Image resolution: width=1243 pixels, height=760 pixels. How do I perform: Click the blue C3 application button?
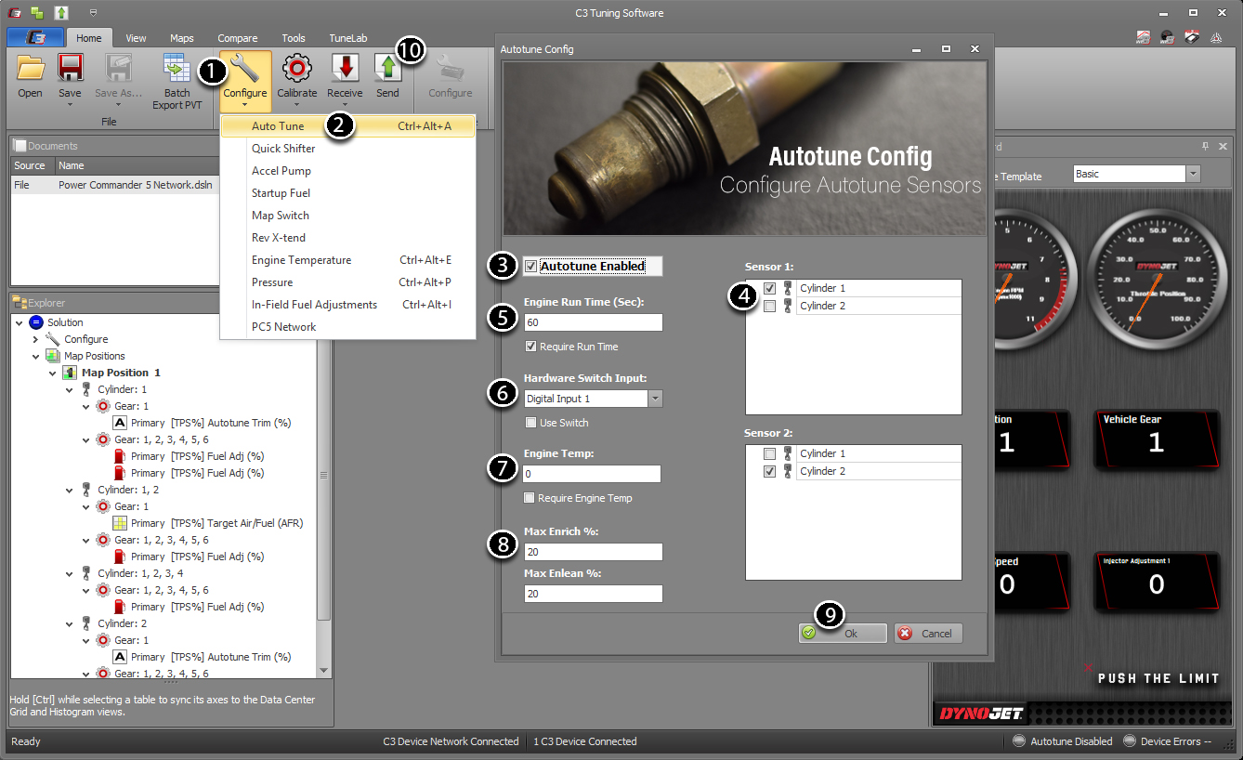click(34, 38)
